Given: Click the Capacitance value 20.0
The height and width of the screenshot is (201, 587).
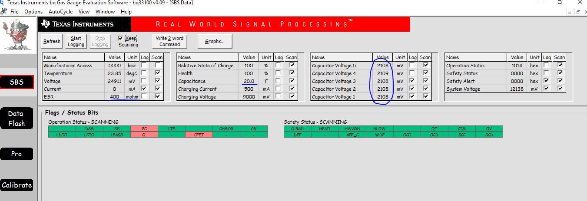Looking at the screenshot, I should 249,81.
